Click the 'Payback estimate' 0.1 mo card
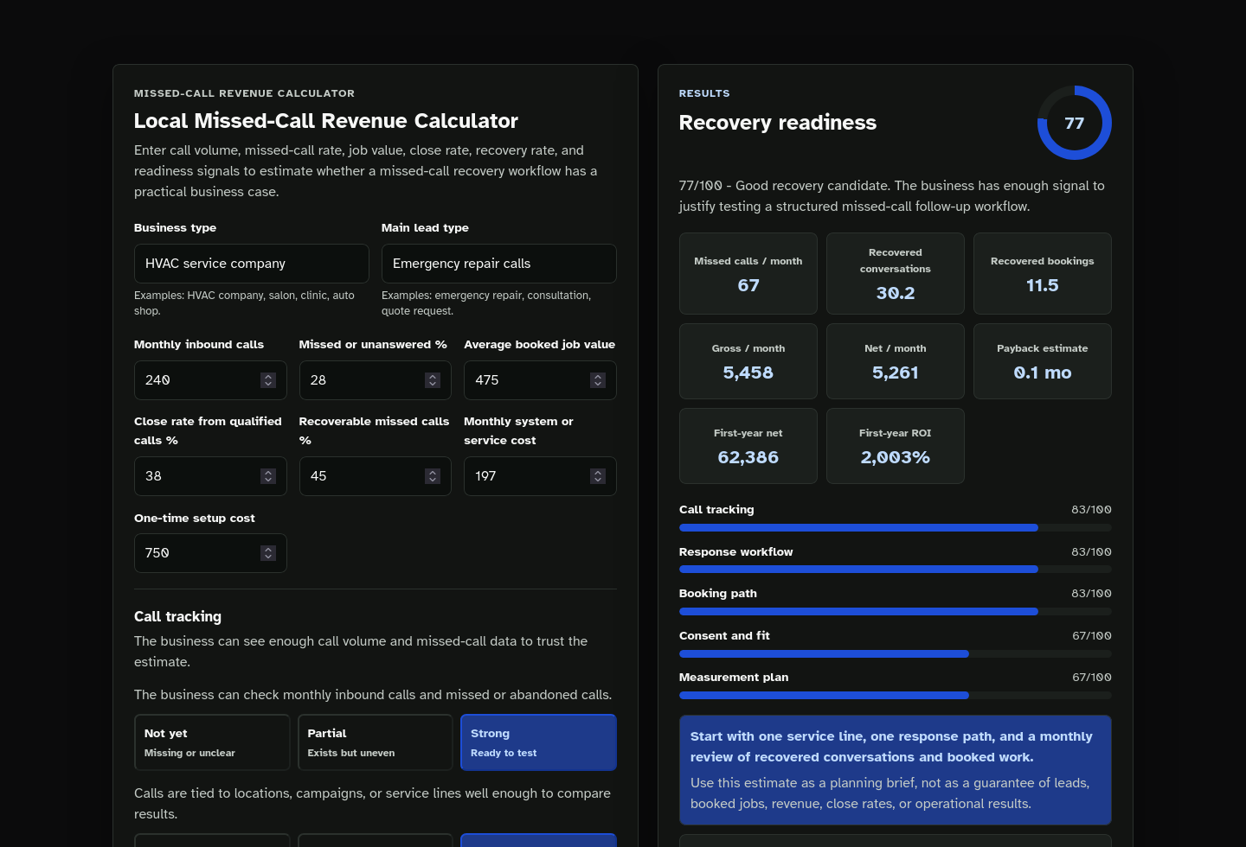The image size is (1246, 847). click(x=1043, y=361)
